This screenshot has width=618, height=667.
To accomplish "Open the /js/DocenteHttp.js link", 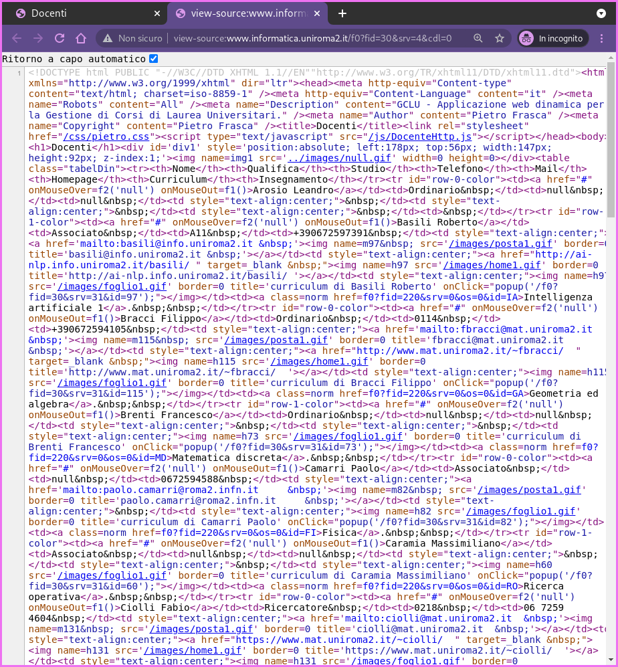I will (420, 136).
